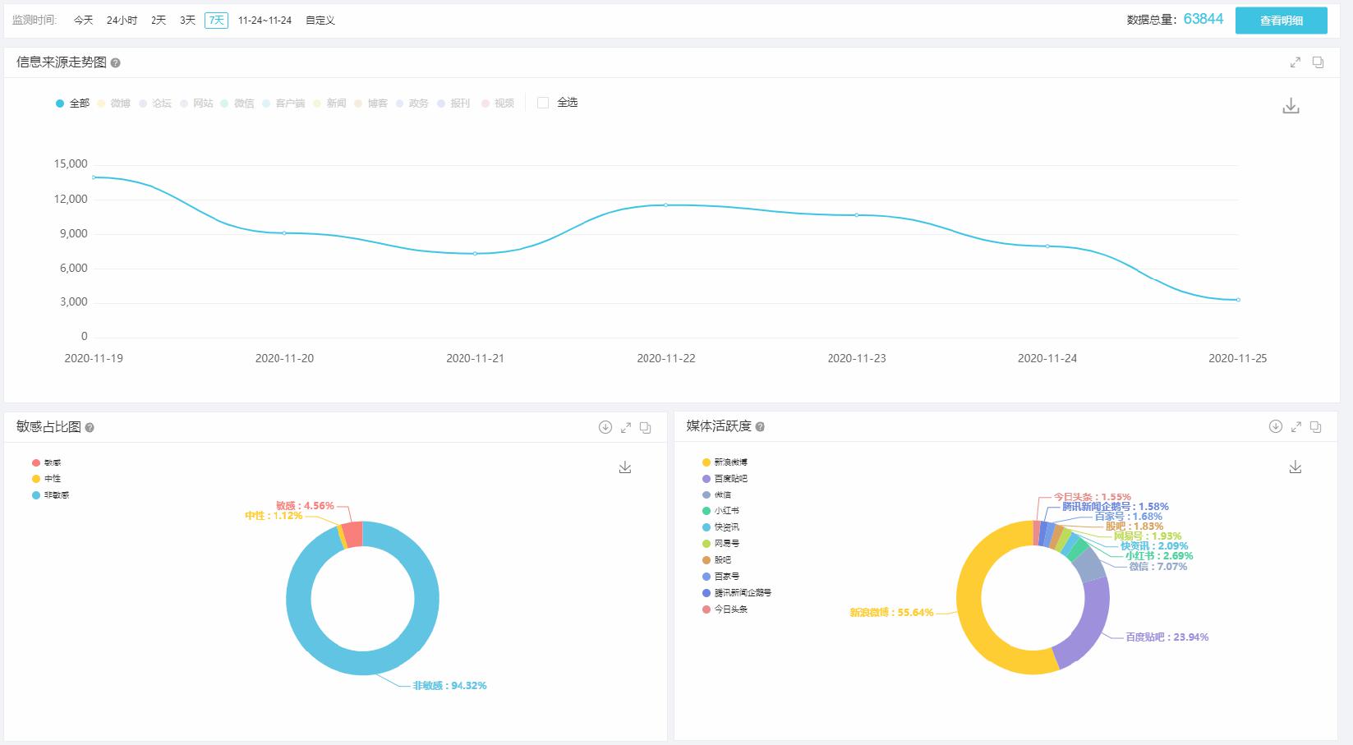1353x745 pixels.
Task: Click the circled download icon in 媒体活跃度 header
Action: click(1275, 426)
